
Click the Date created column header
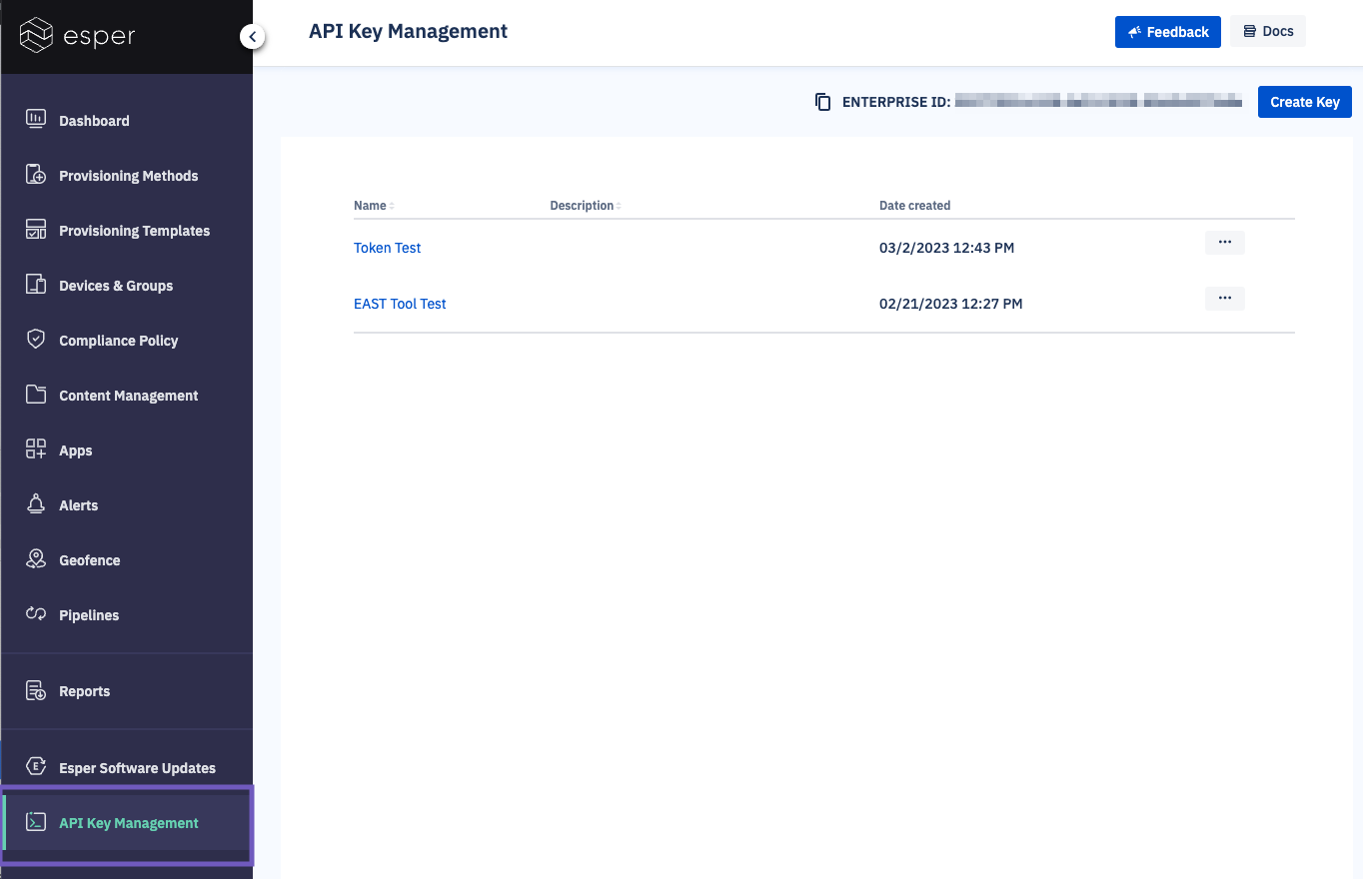click(914, 206)
